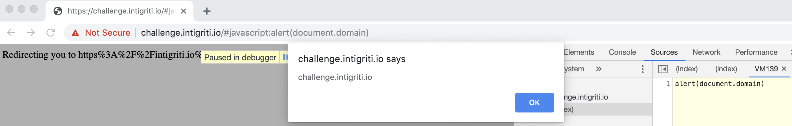Switch to the Elements DevTools tab

coord(579,52)
